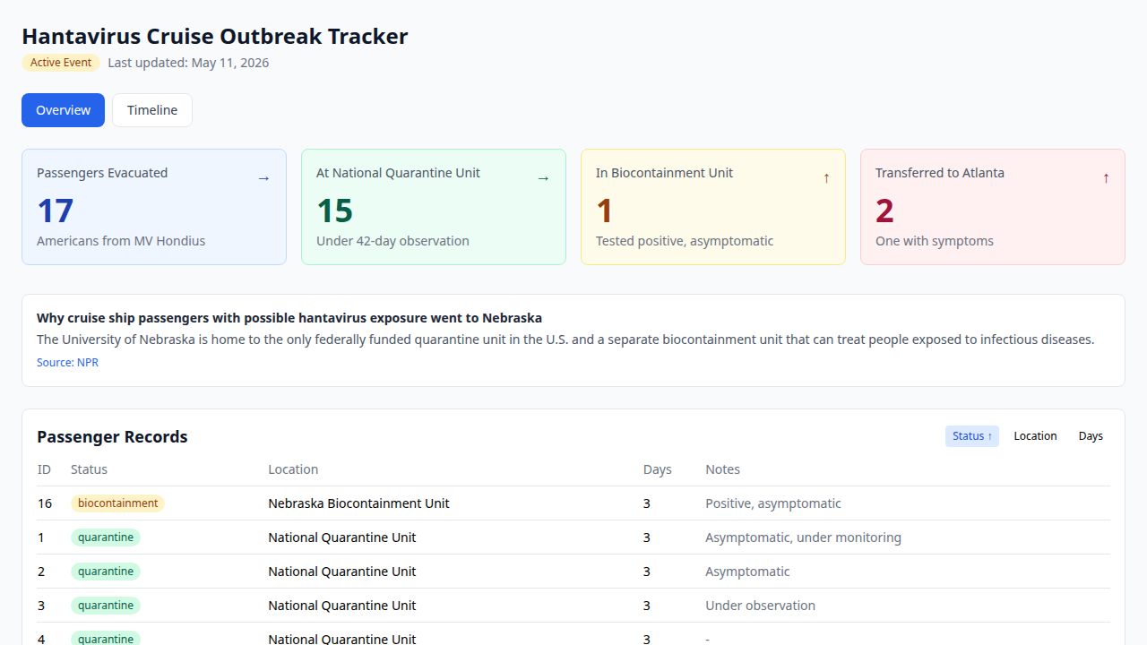Sort passenger records by Status
This screenshot has width=1147, height=645.
[x=972, y=436]
